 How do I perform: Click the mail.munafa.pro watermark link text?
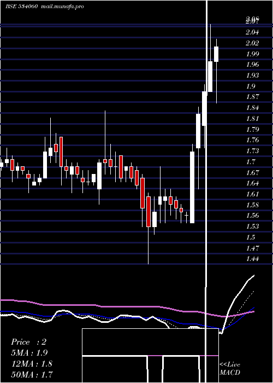tap(63, 7)
